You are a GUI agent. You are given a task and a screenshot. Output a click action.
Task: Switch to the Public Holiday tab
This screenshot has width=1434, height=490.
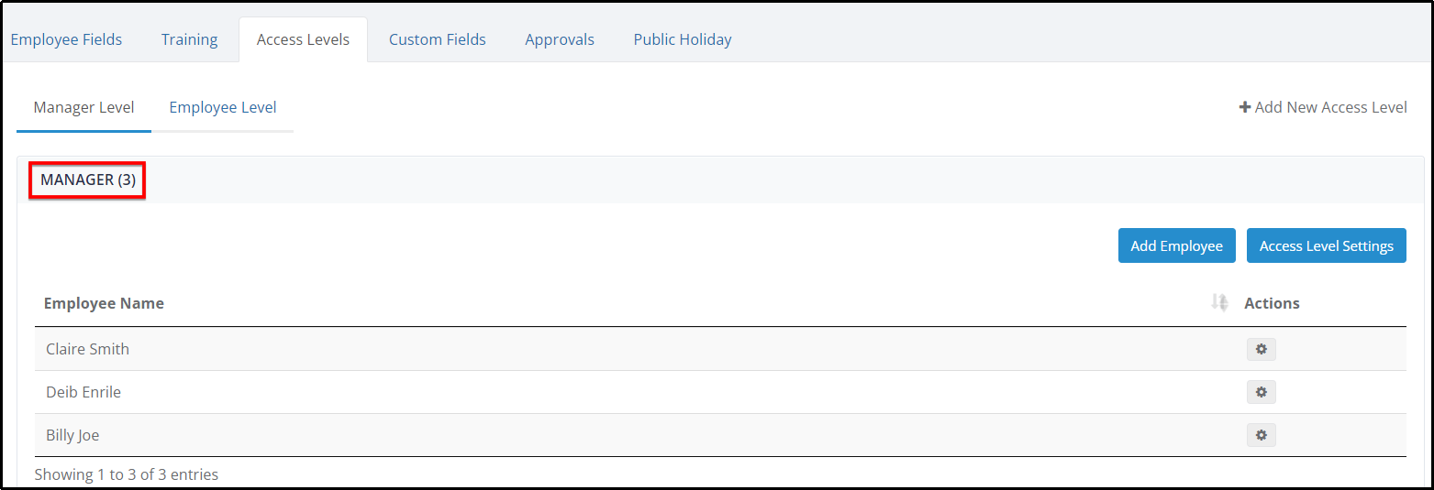[x=683, y=39]
